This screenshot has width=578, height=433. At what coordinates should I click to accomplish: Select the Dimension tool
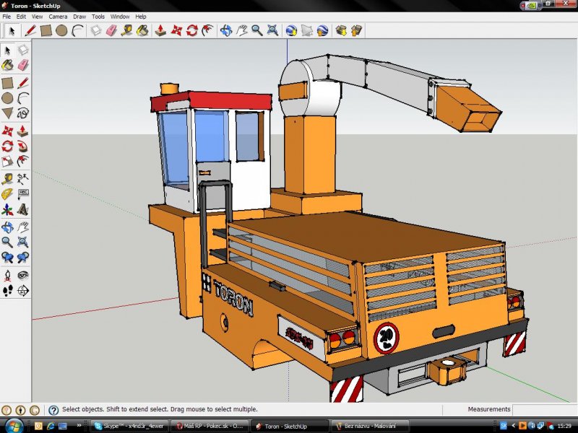[23, 178]
